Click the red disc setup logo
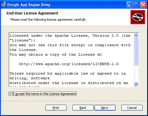The image size is (148, 116). (138, 17)
